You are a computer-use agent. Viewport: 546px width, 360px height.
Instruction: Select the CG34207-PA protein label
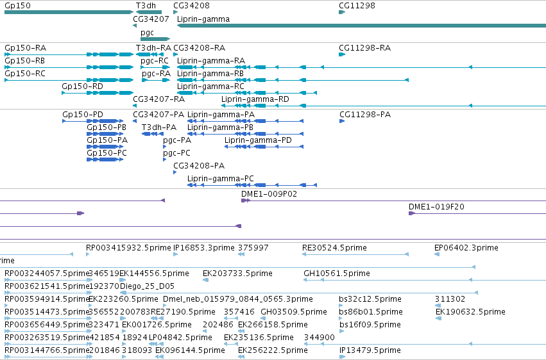point(158,115)
